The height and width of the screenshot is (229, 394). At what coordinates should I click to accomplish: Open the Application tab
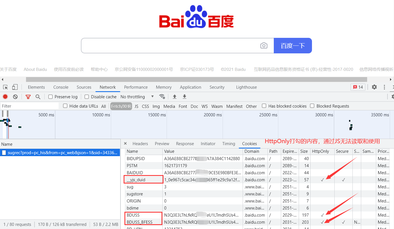pyautogui.click(x=191, y=87)
